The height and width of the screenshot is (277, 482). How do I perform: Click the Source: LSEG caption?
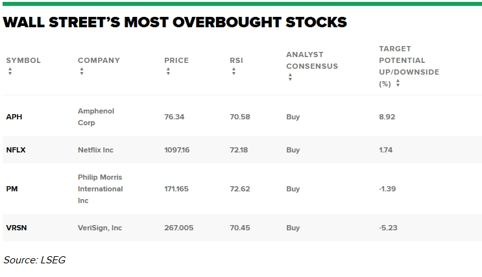pos(34,260)
